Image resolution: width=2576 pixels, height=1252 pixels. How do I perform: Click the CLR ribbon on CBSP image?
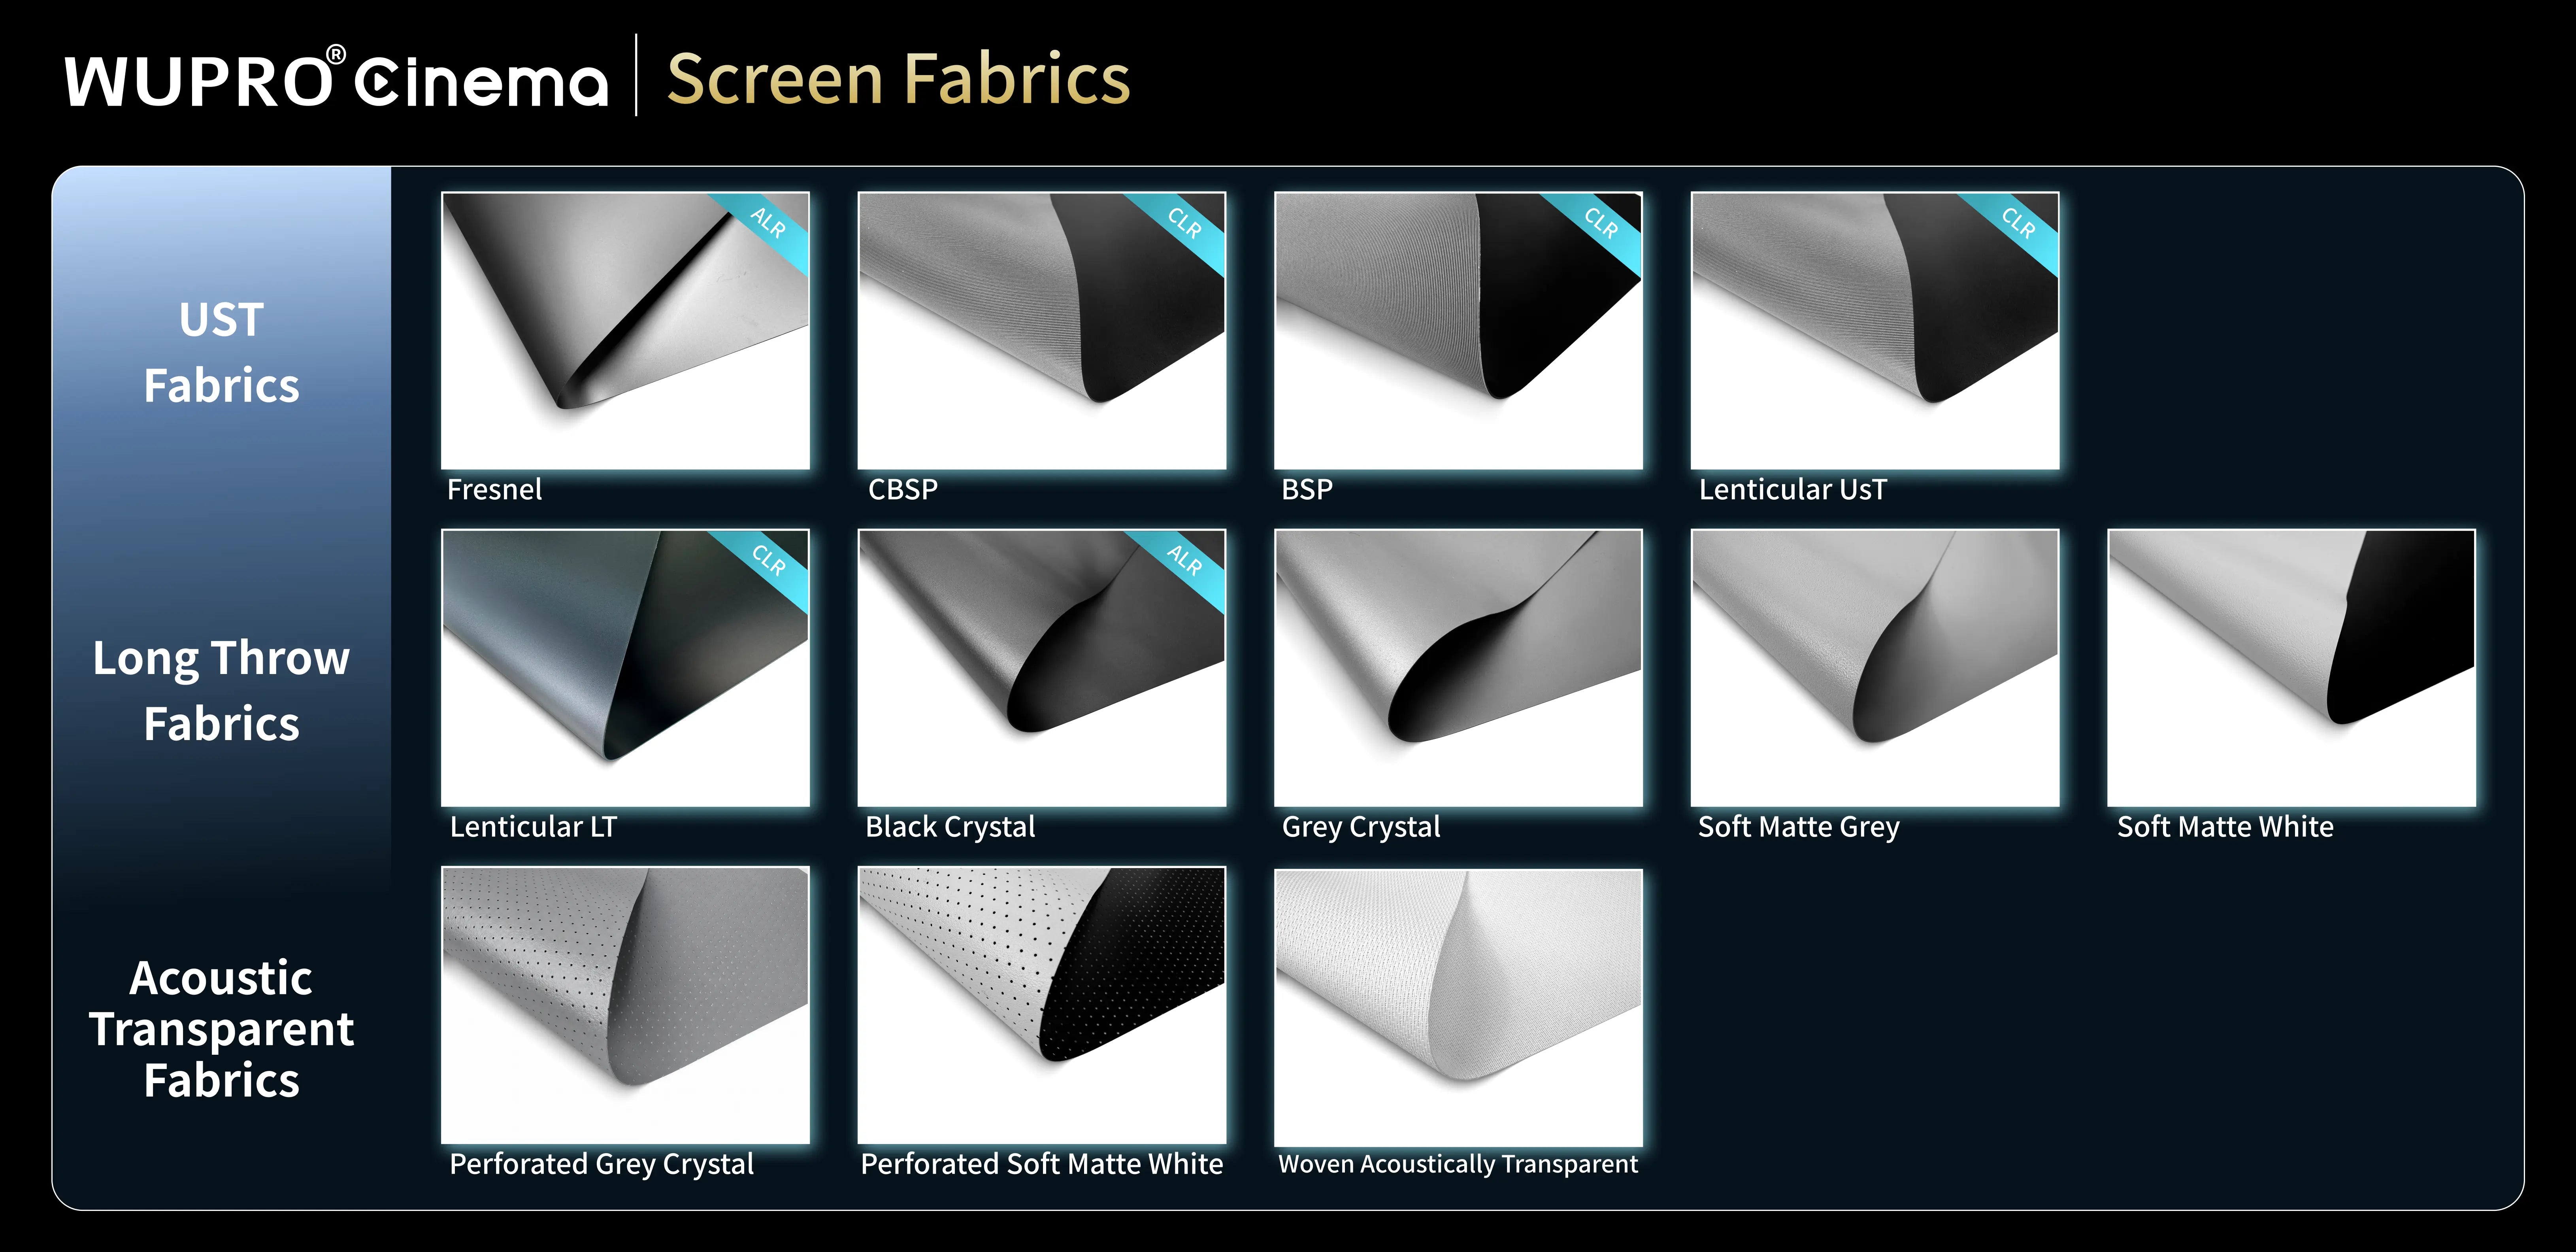(1185, 224)
